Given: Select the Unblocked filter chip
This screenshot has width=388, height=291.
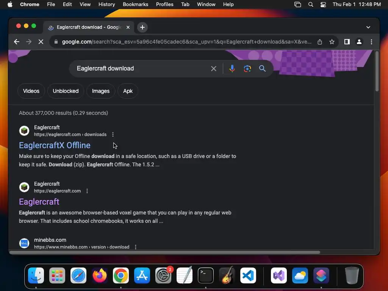Looking at the screenshot, I should point(66,91).
